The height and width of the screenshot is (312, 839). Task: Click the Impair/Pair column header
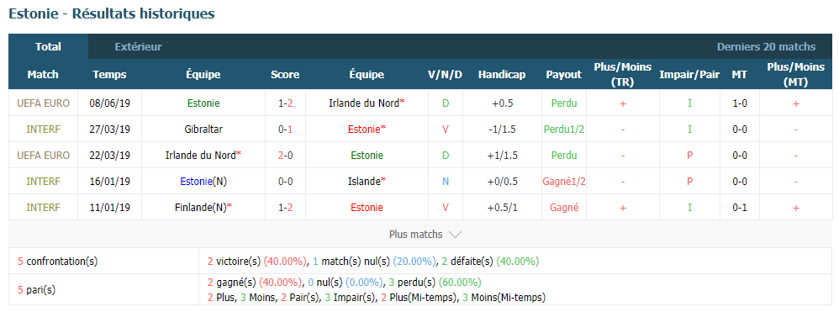coord(689,74)
